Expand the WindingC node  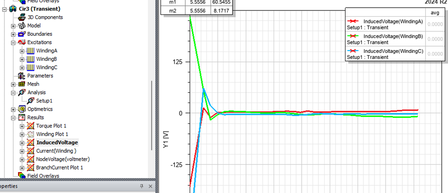(22, 68)
